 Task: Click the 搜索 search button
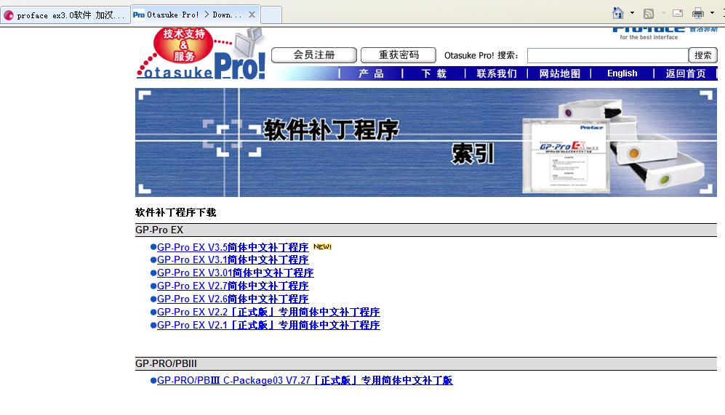tap(702, 55)
